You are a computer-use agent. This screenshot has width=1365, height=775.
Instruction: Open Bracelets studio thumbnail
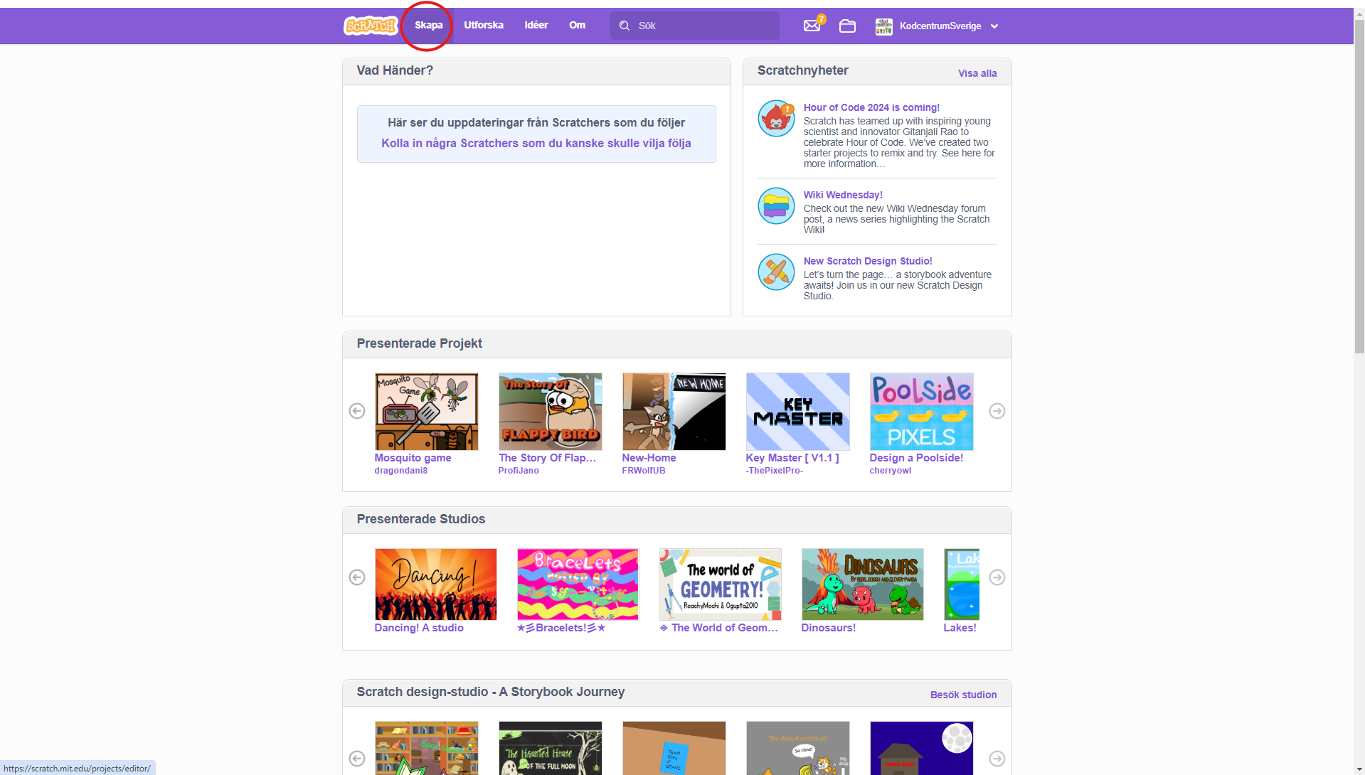[578, 584]
